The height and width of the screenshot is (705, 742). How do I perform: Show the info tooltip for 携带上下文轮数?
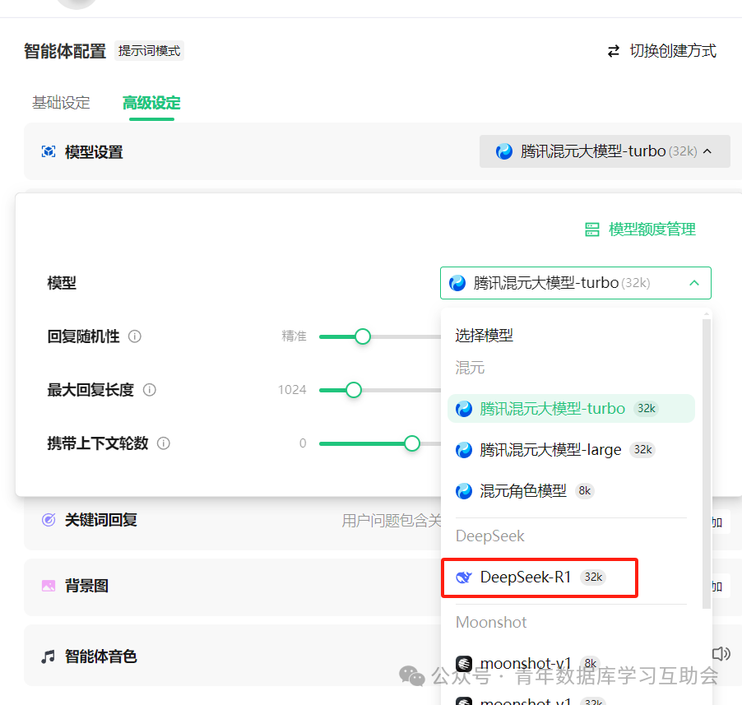point(164,443)
